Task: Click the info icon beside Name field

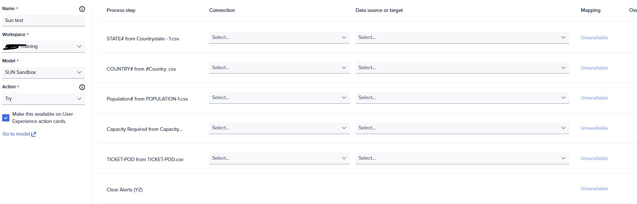Action: click(x=82, y=9)
